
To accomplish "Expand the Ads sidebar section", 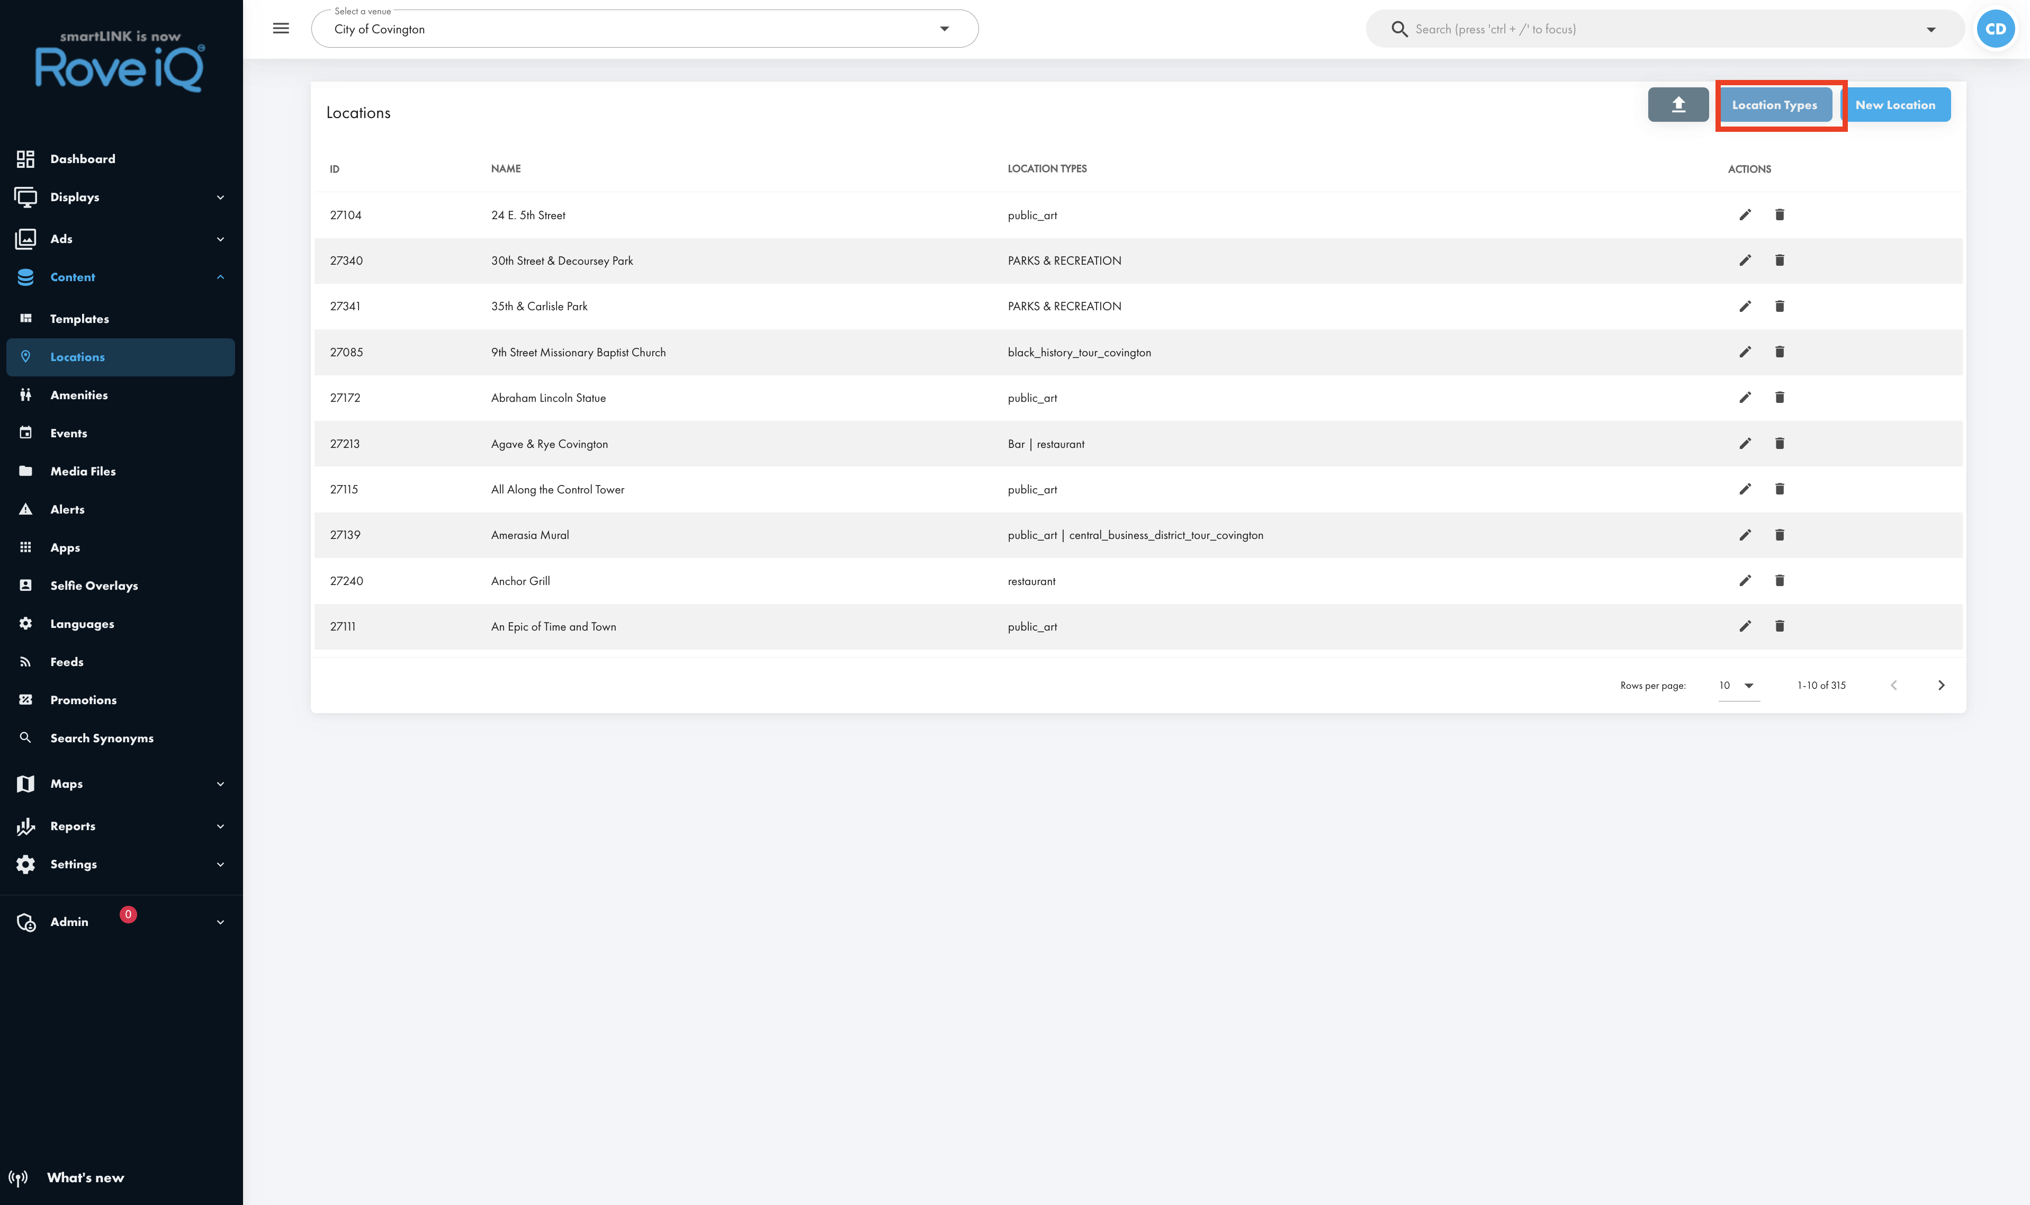I will pos(120,239).
